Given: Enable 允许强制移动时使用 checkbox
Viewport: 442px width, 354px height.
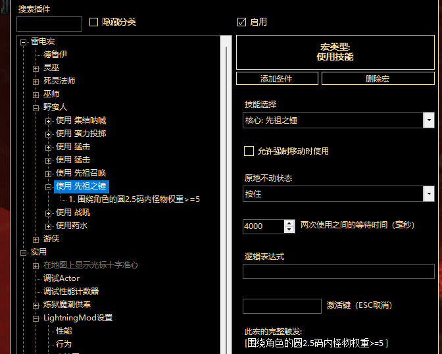Looking at the screenshot, I should point(249,151).
